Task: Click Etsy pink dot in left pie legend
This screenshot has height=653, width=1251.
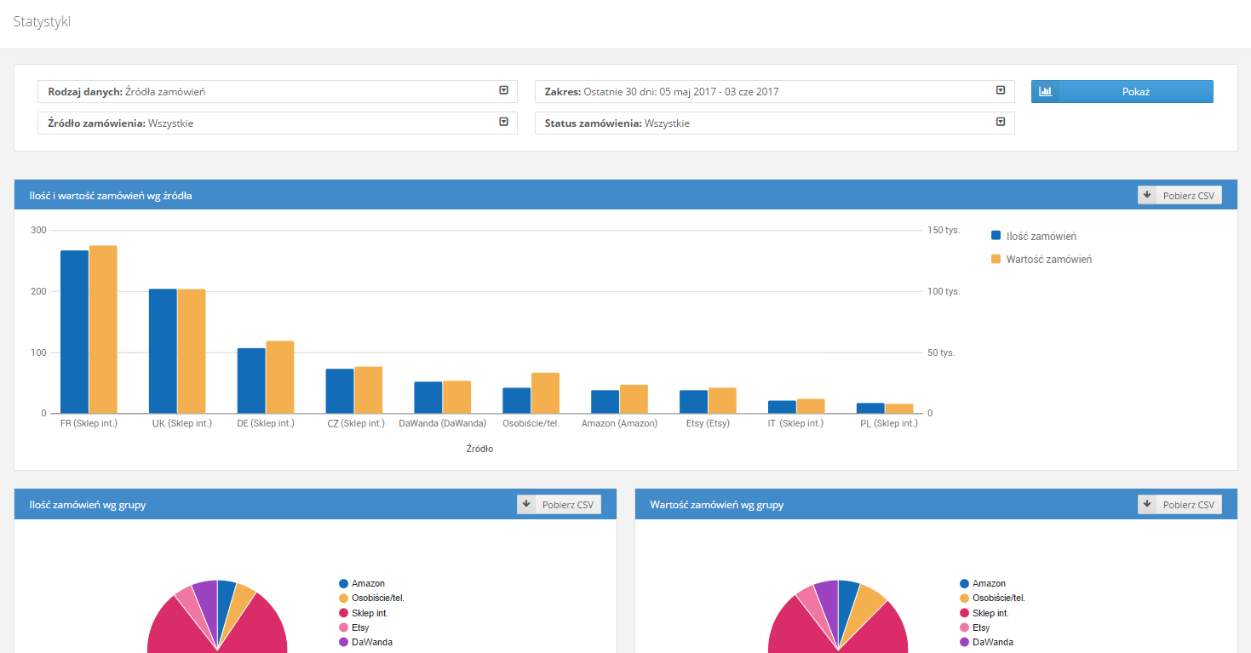Action: pos(344,627)
